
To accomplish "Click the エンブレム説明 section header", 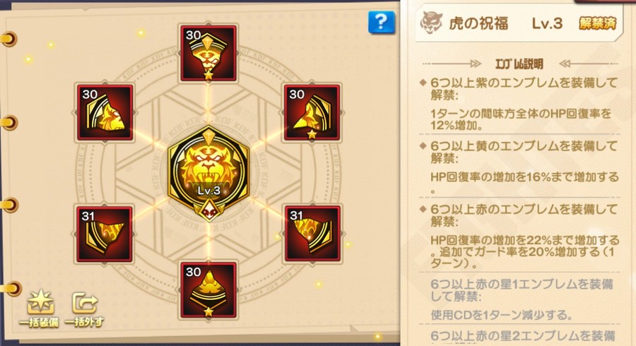I will (x=519, y=64).
